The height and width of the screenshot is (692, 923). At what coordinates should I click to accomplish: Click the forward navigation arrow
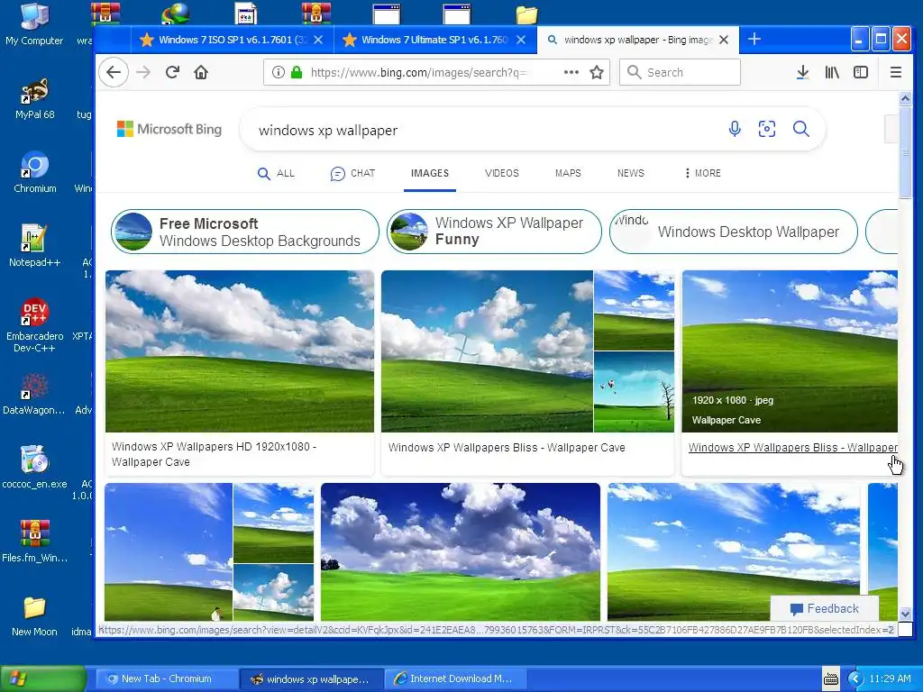coord(143,72)
